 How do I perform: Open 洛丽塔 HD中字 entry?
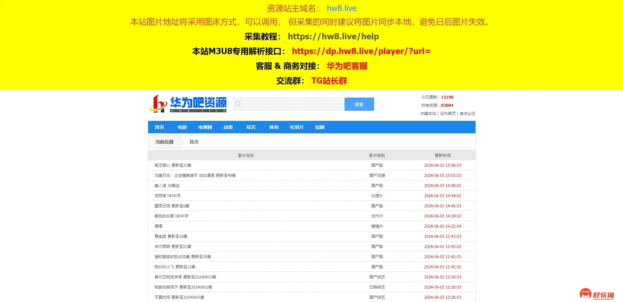pos(167,196)
